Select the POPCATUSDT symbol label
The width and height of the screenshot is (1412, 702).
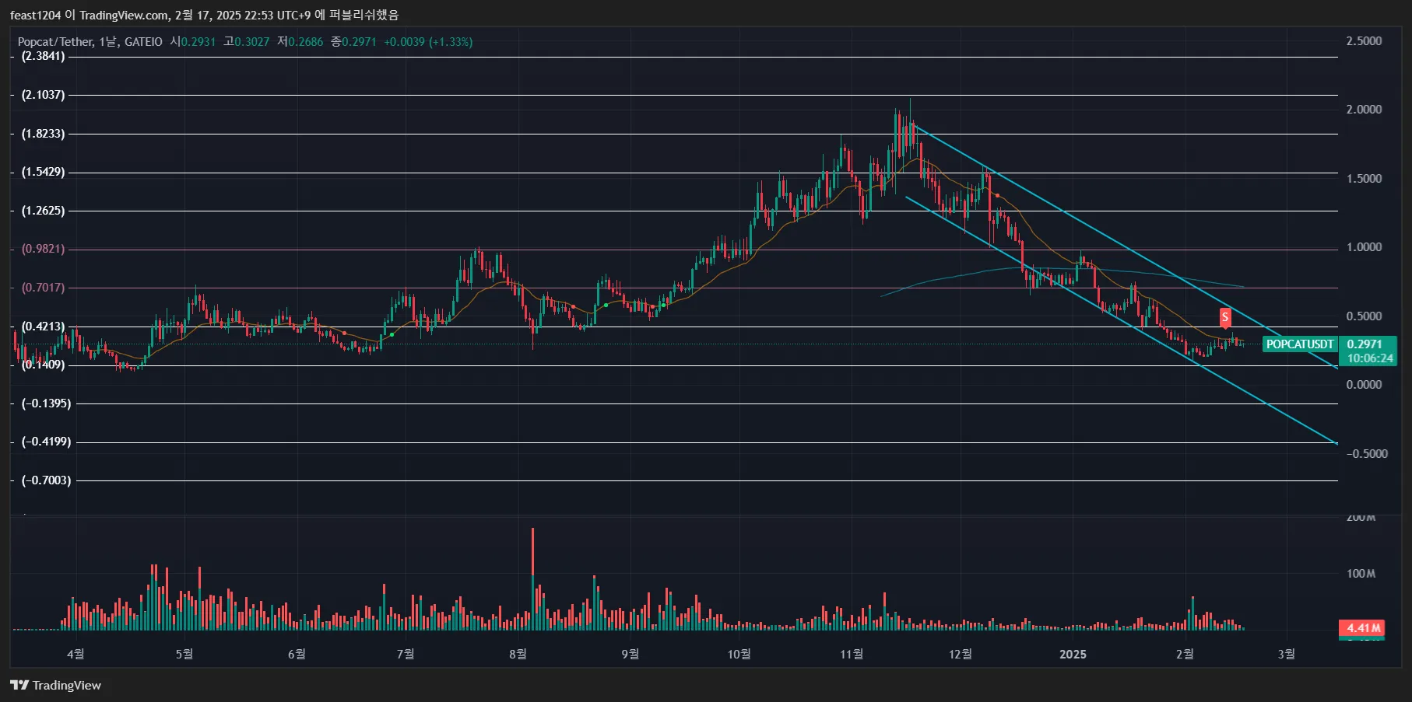pyautogui.click(x=1299, y=344)
